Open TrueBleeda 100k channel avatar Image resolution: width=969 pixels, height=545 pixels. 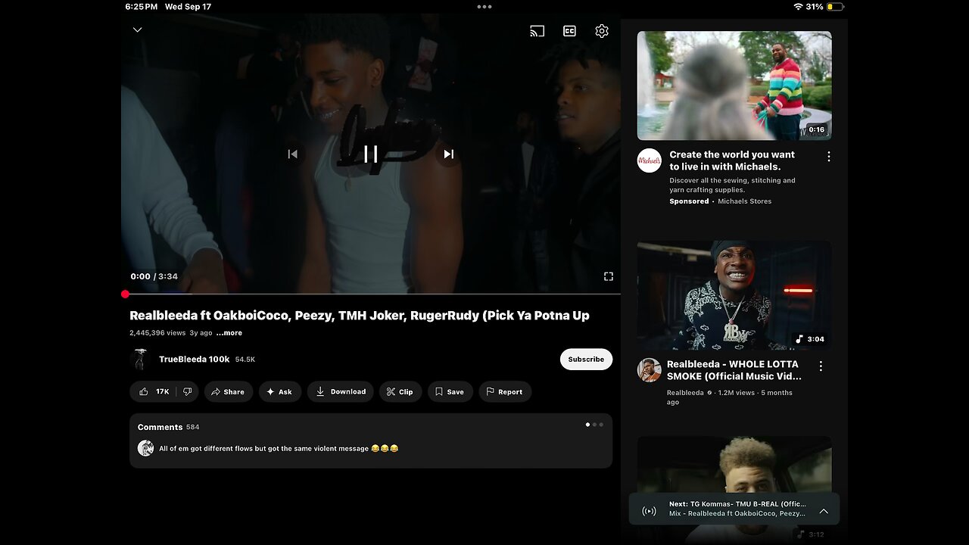(140, 360)
